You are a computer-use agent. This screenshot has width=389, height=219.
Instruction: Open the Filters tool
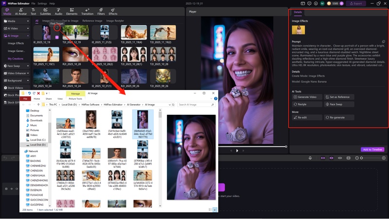101,11
